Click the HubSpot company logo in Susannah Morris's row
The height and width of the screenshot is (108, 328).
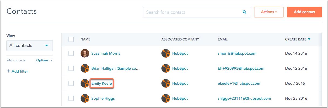coord(166,53)
